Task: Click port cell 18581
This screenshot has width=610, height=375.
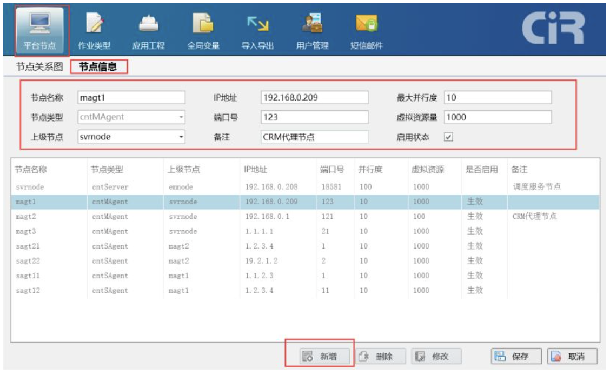Action: click(331, 187)
